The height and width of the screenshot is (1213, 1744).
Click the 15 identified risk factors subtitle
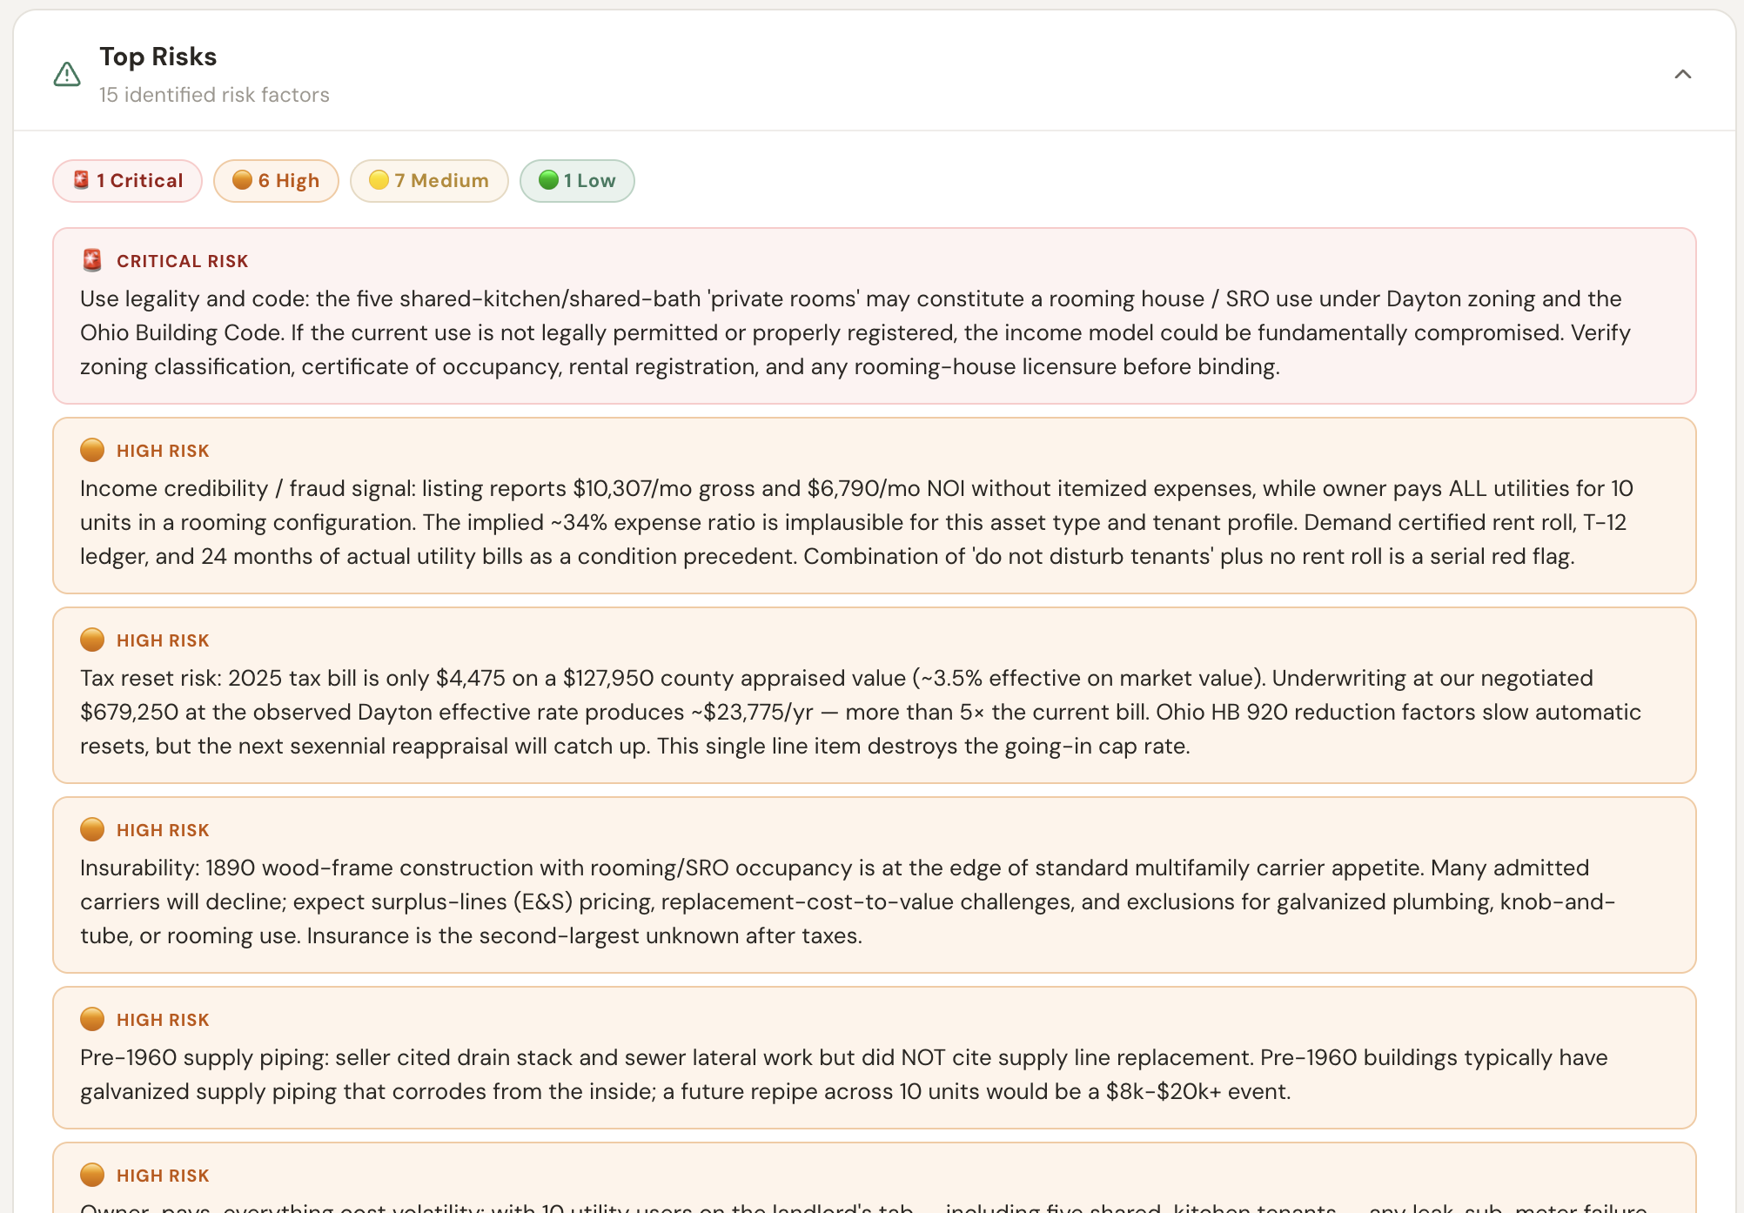click(x=214, y=95)
